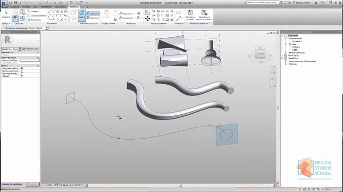The width and height of the screenshot is (343, 192).
Task: Open the Revit application menu button
Action: [x=4, y=4]
